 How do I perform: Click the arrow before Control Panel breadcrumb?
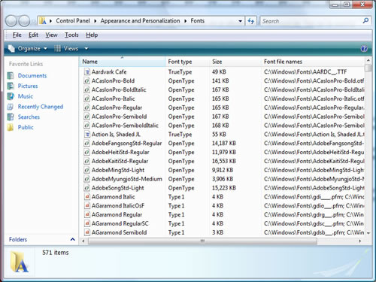(x=50, y=21)
